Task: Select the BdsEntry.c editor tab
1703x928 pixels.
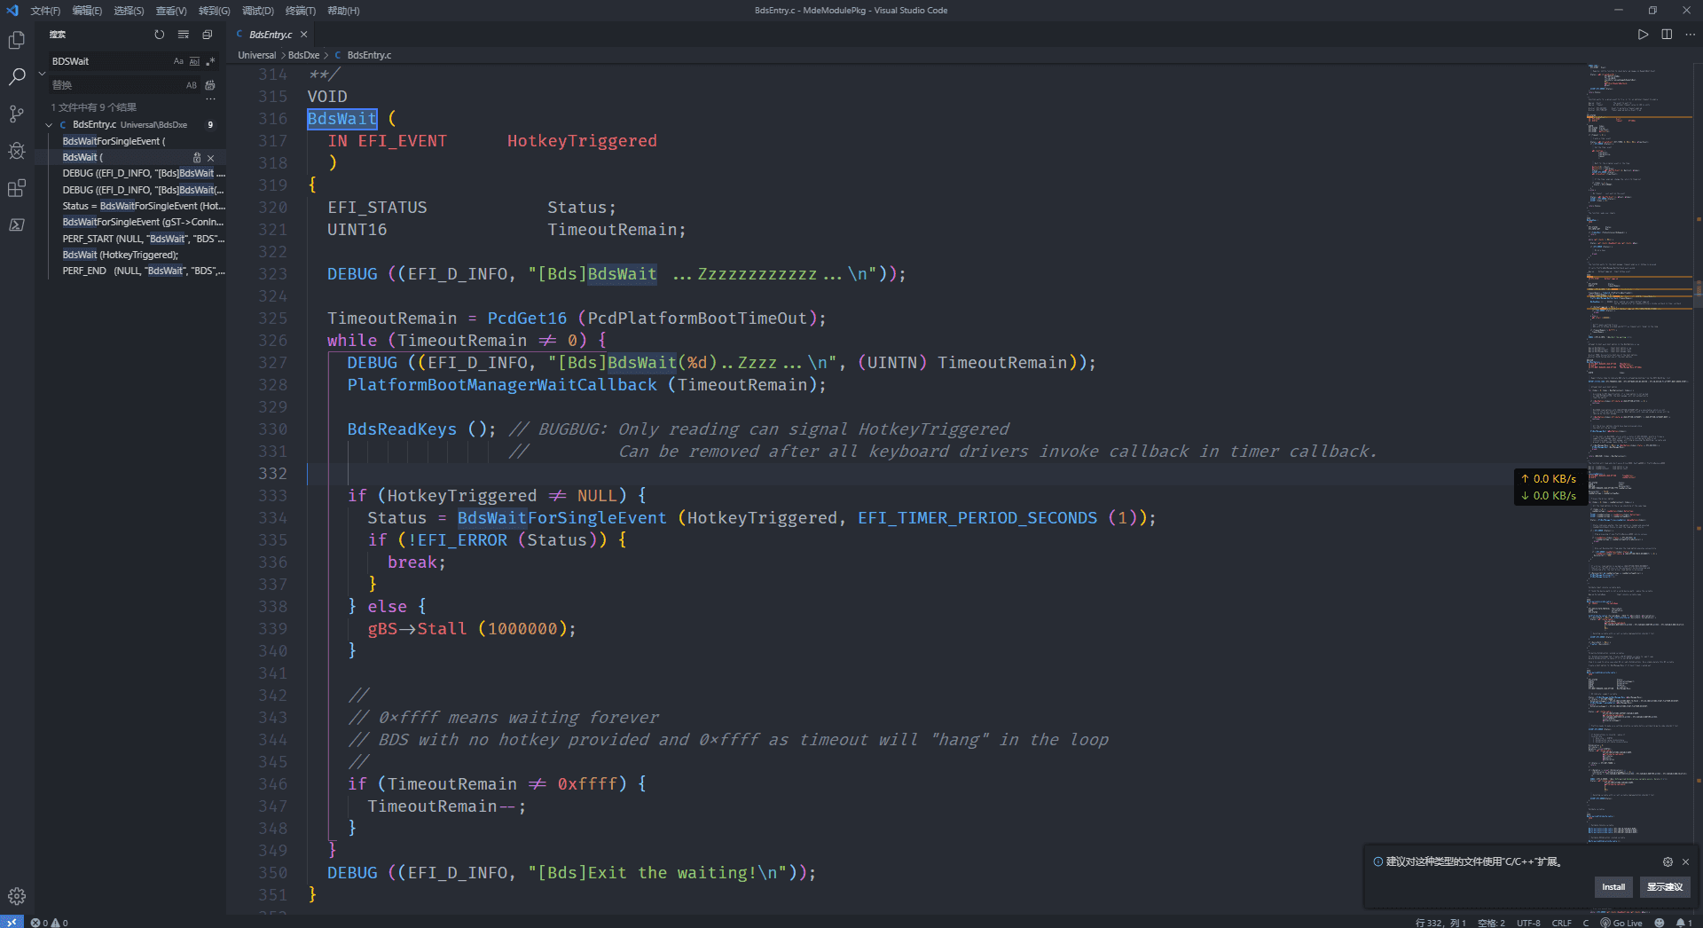Action: tap(271, 35)
